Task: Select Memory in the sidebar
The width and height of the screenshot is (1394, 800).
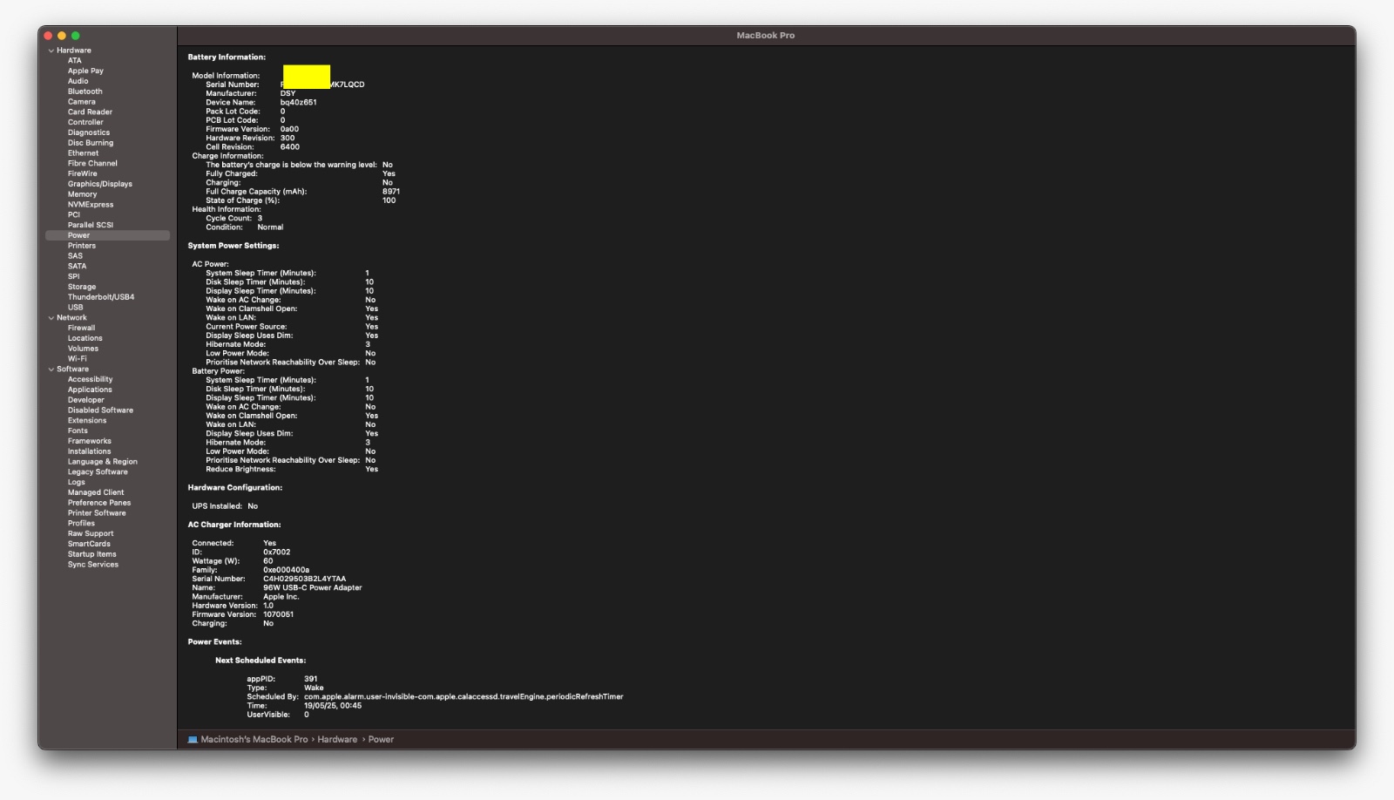Action: (x=83, y=194)
